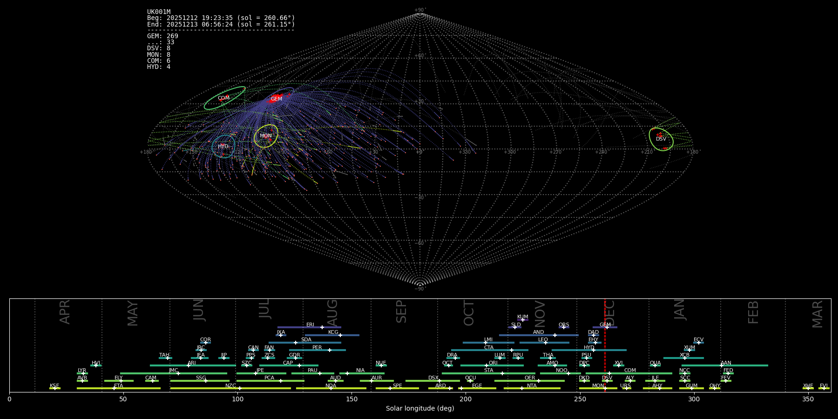Click the MON radiant circle label

(x=266, y=136)
